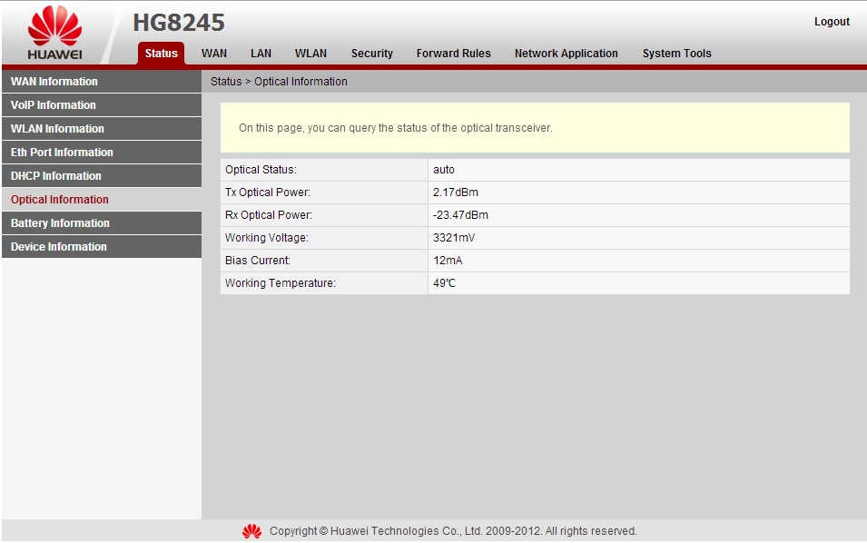
Task: Click the Rx Optical Power label
Action: [x=268, y=215]
